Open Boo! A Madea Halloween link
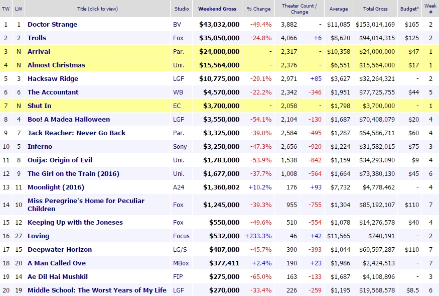Image resolution: width=439 pixels, height=296 pixels. (69, 120)
